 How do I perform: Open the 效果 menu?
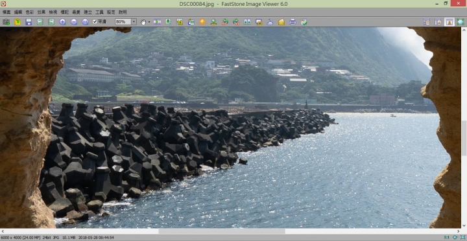click(x=42, y=12)
